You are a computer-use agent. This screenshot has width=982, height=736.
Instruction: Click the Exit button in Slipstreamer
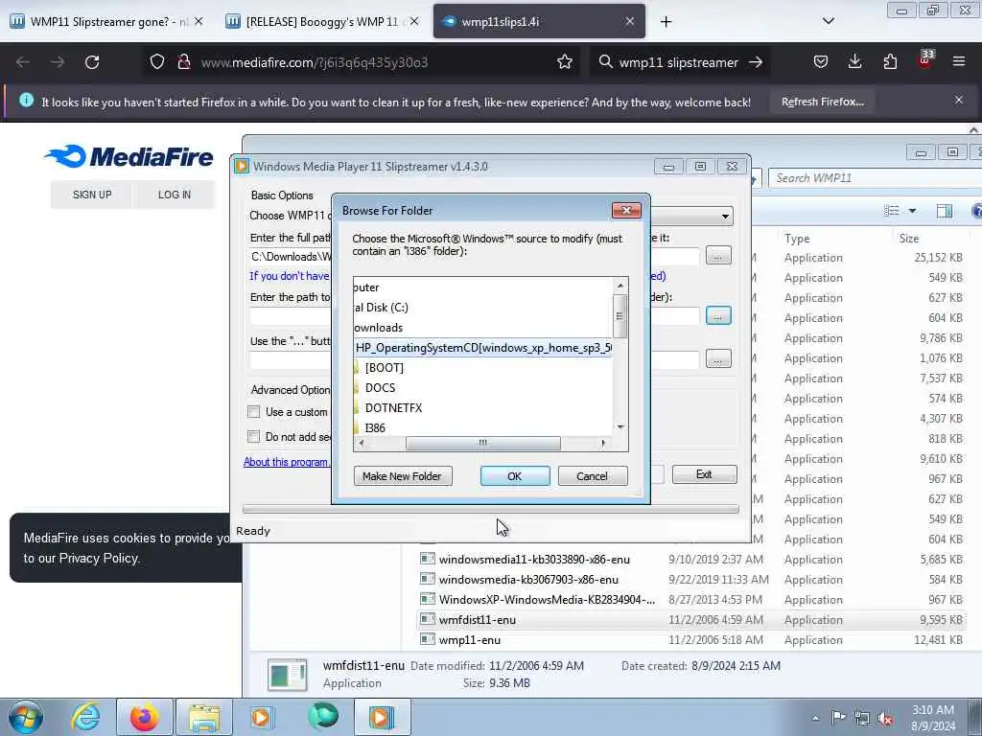pos(704,474)
